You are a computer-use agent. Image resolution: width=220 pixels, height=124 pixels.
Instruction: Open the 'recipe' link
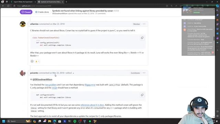coord(54,88)
